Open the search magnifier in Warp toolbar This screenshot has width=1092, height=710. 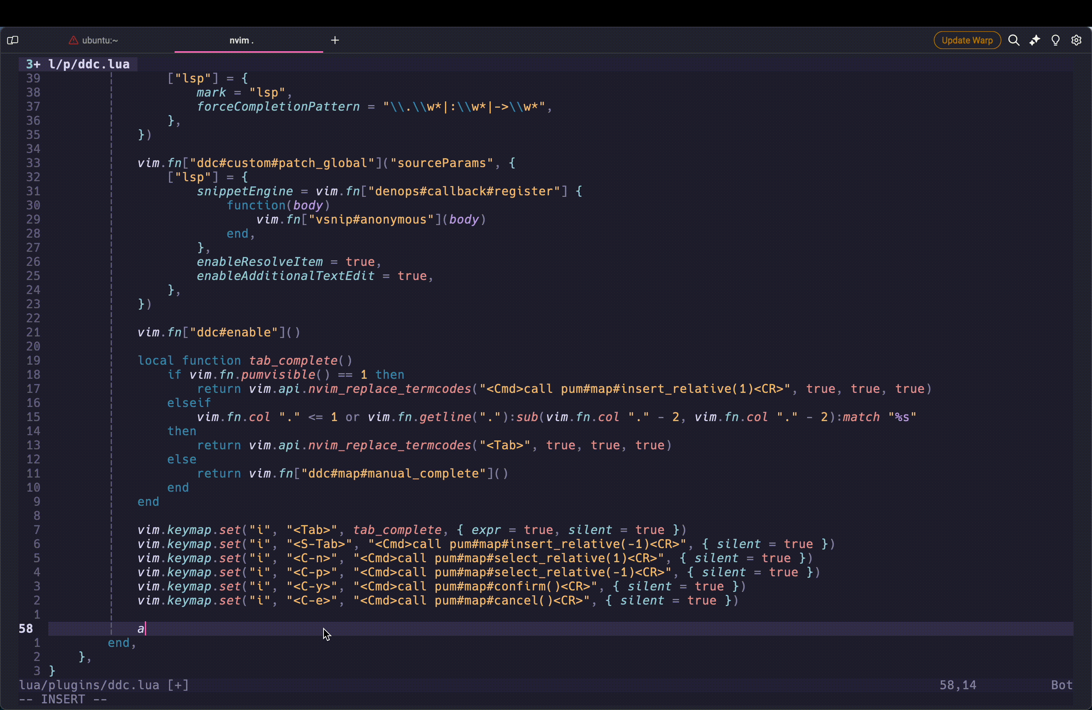1014,40
